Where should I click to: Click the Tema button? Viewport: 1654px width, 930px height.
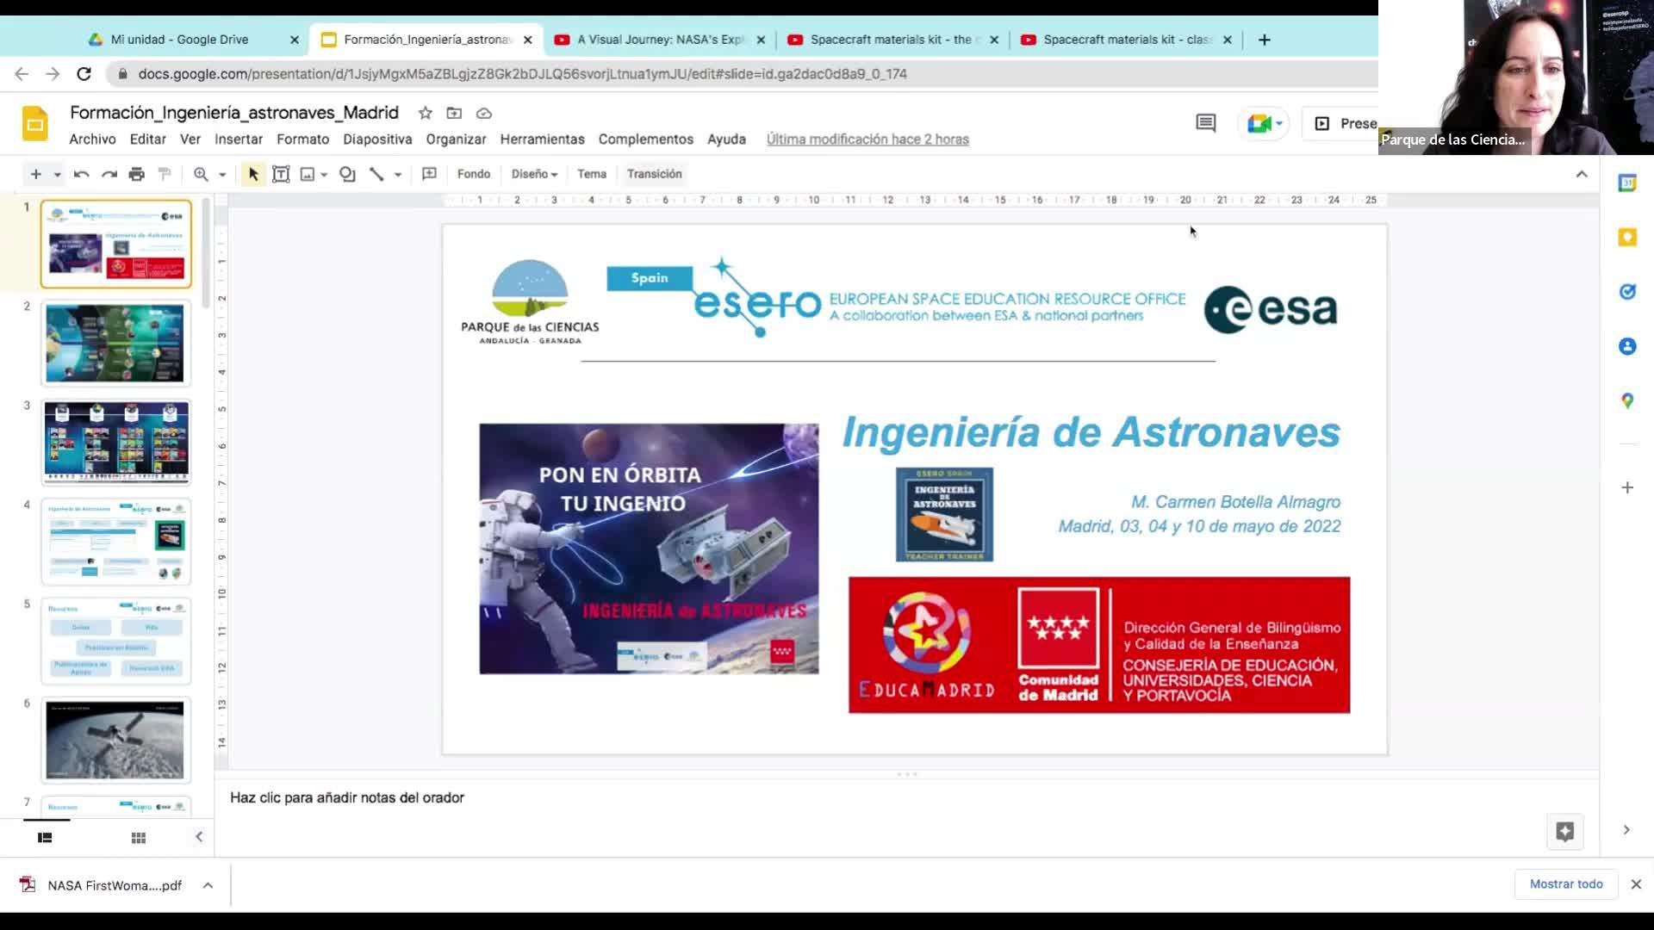point(592,174)
